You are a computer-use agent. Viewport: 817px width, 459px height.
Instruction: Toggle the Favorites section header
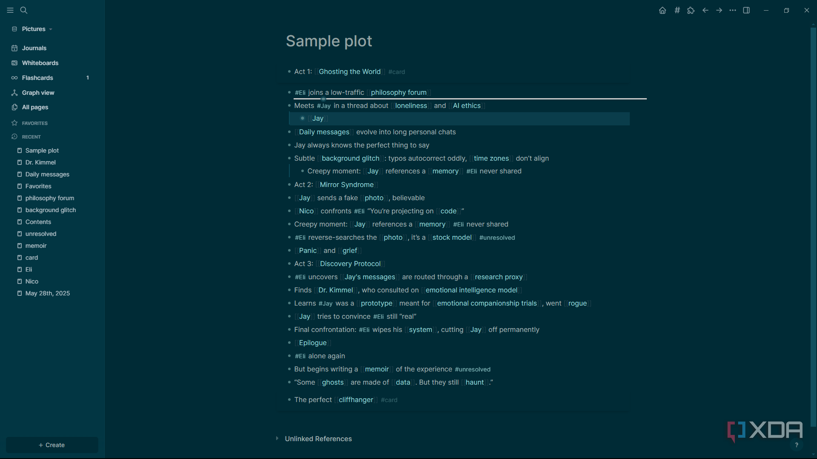point(34,123)
